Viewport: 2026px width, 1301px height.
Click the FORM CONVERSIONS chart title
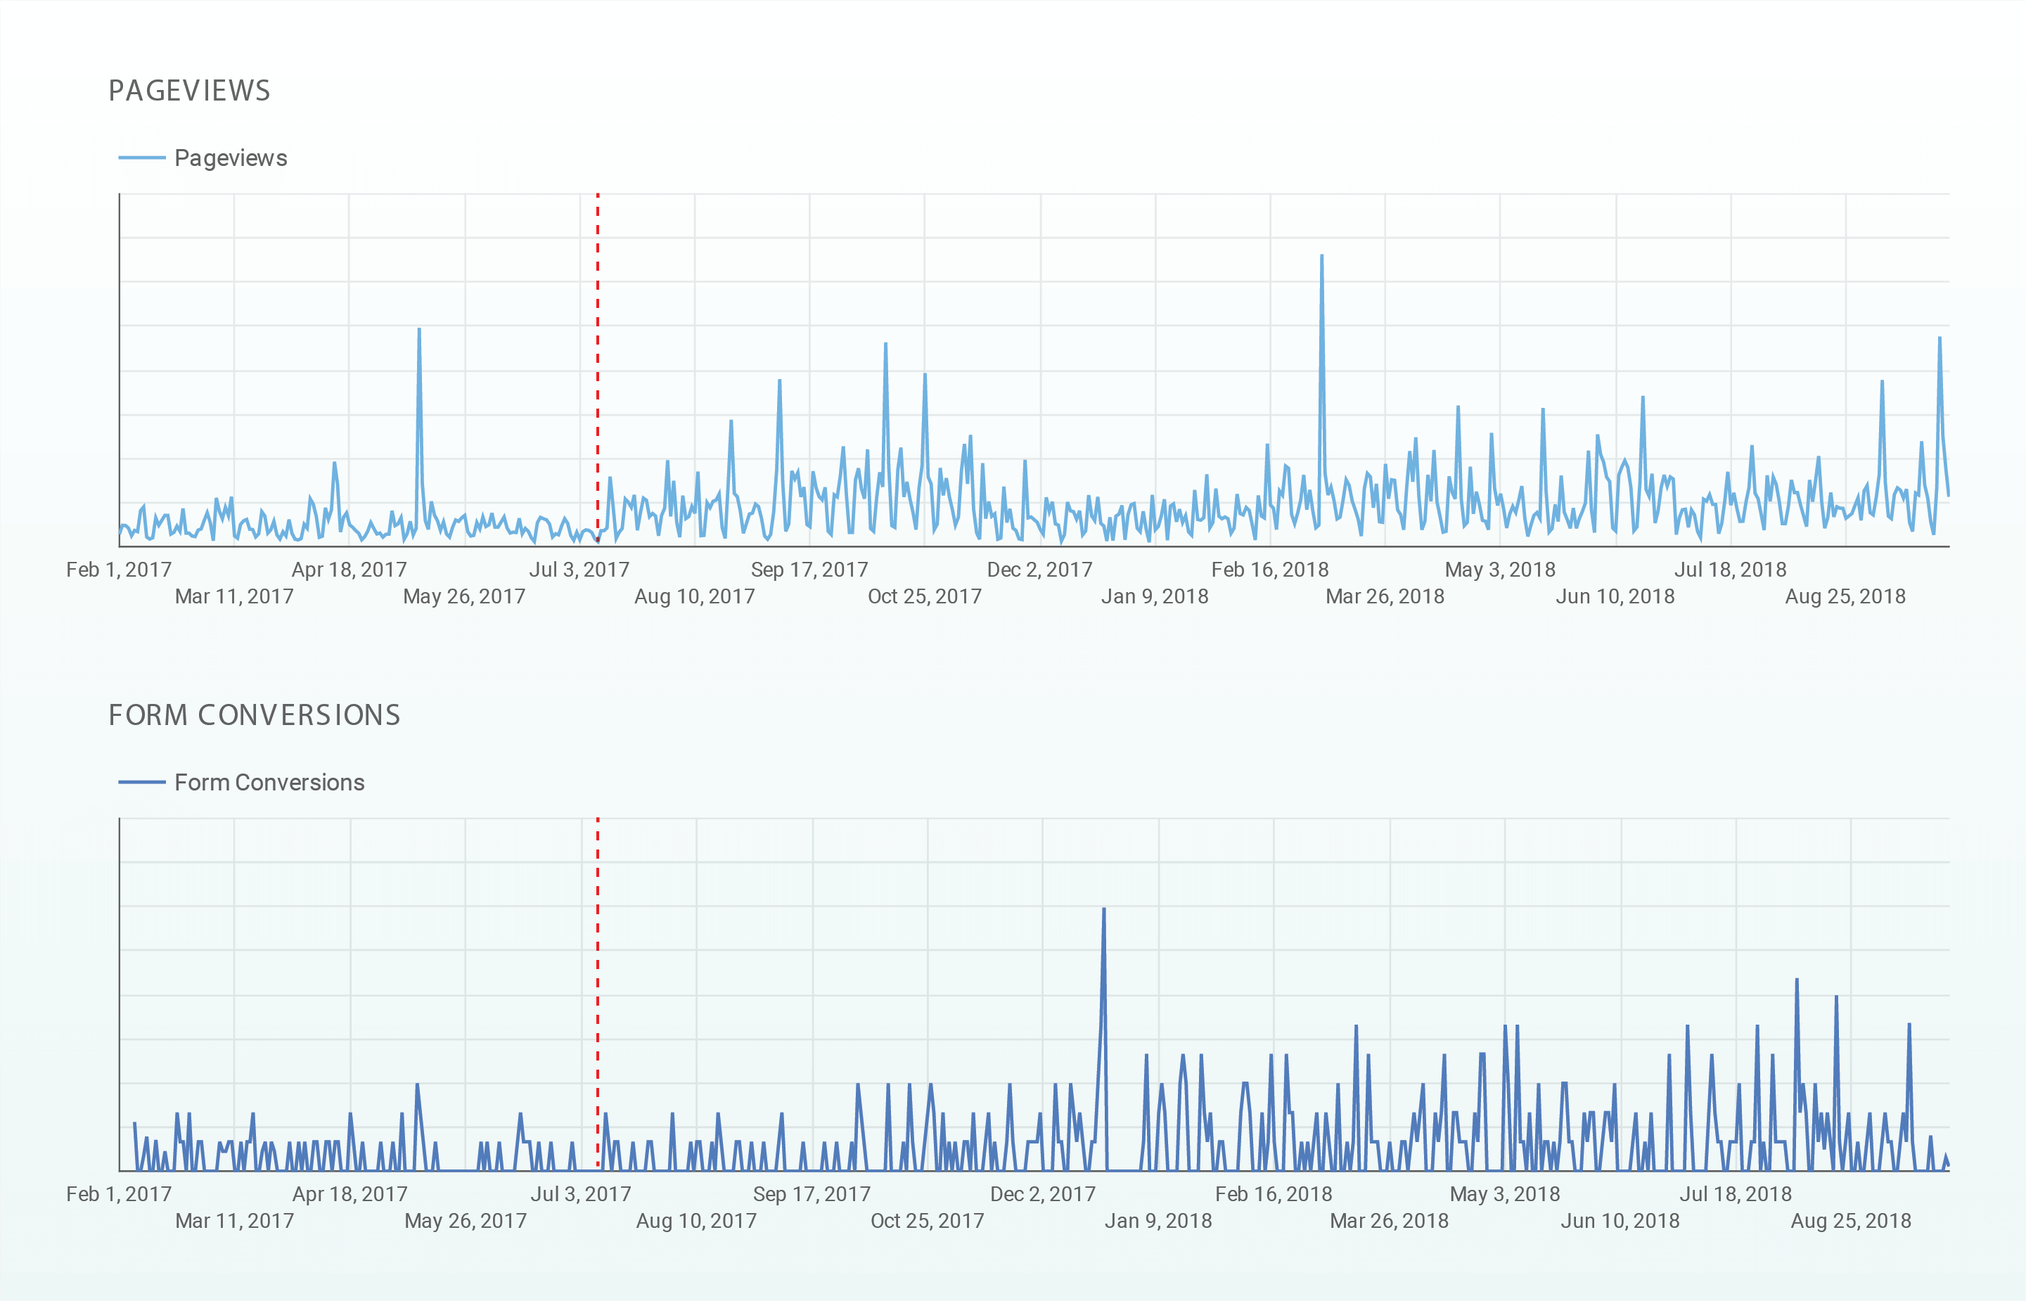click(x=254, y=716)
